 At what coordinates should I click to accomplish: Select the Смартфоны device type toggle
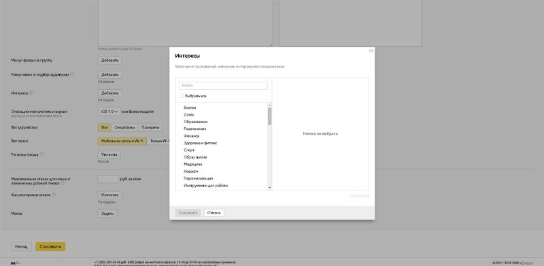(124, 127)
